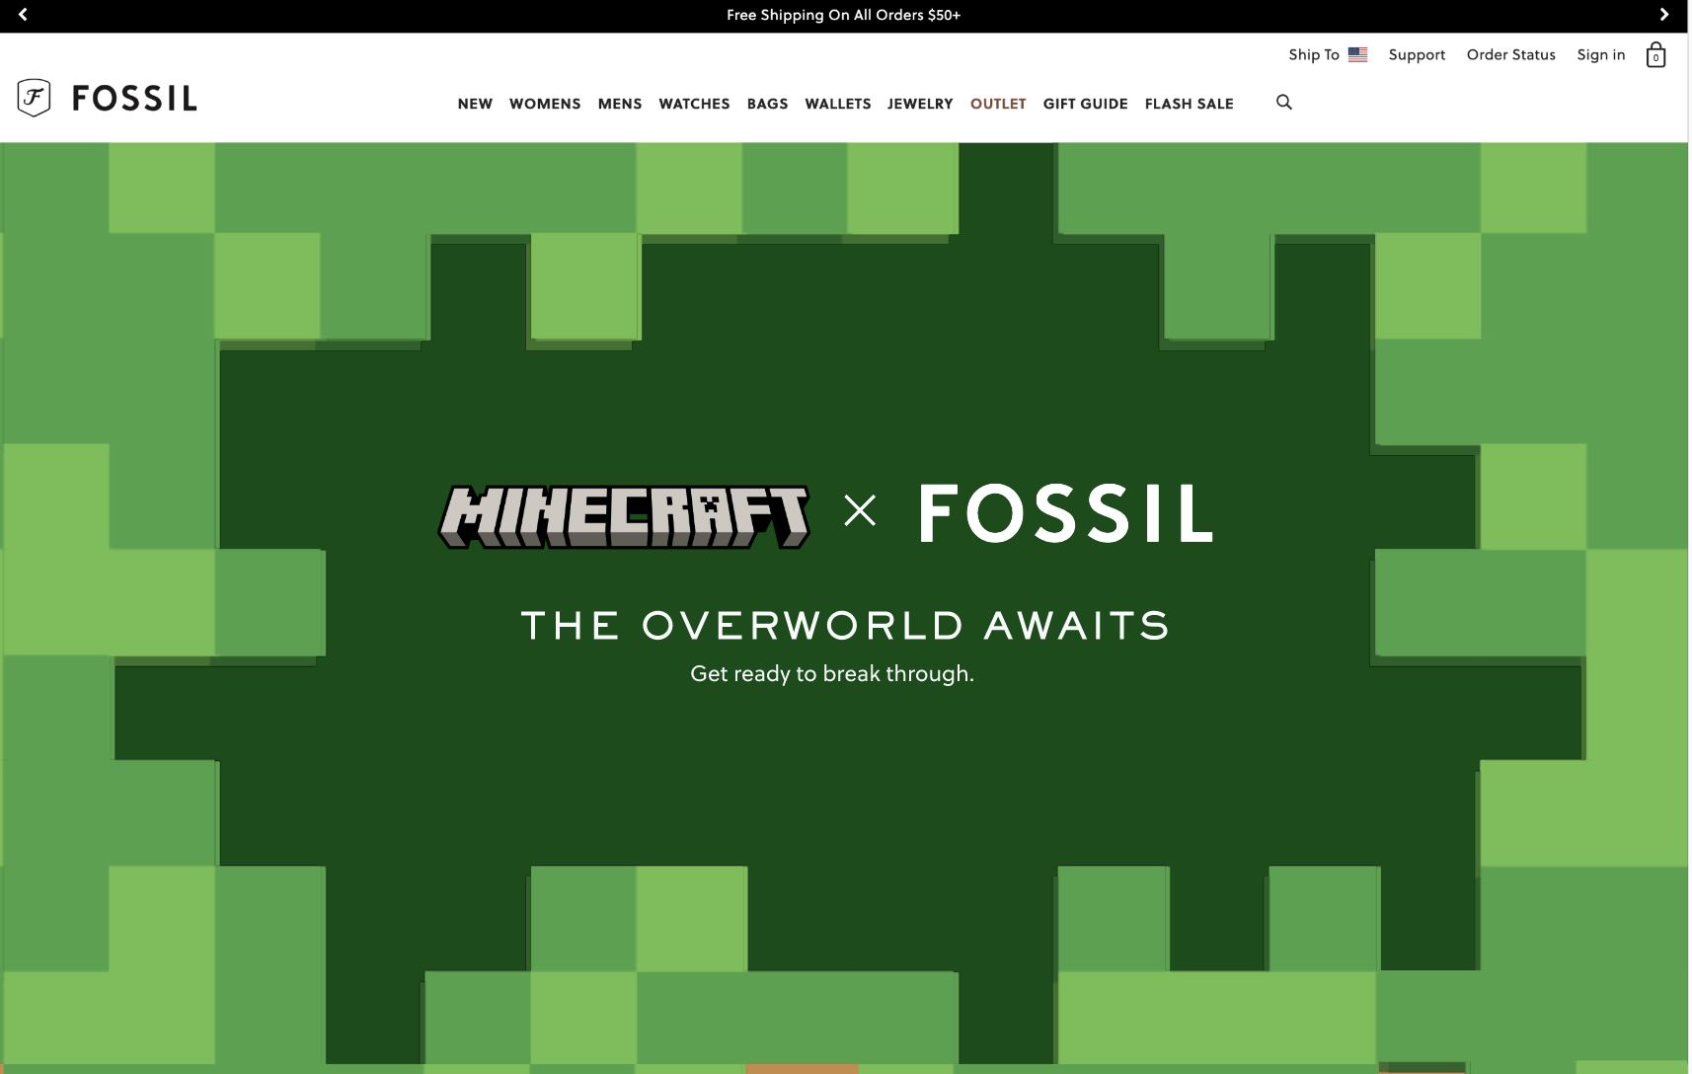Open the OUTLET menu
1692x1074 pixels.
point(998,104)
